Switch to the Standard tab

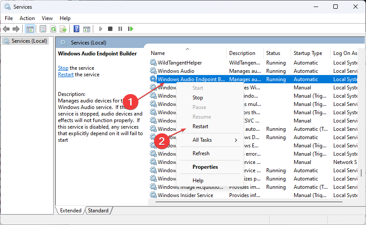pos(98,211)
